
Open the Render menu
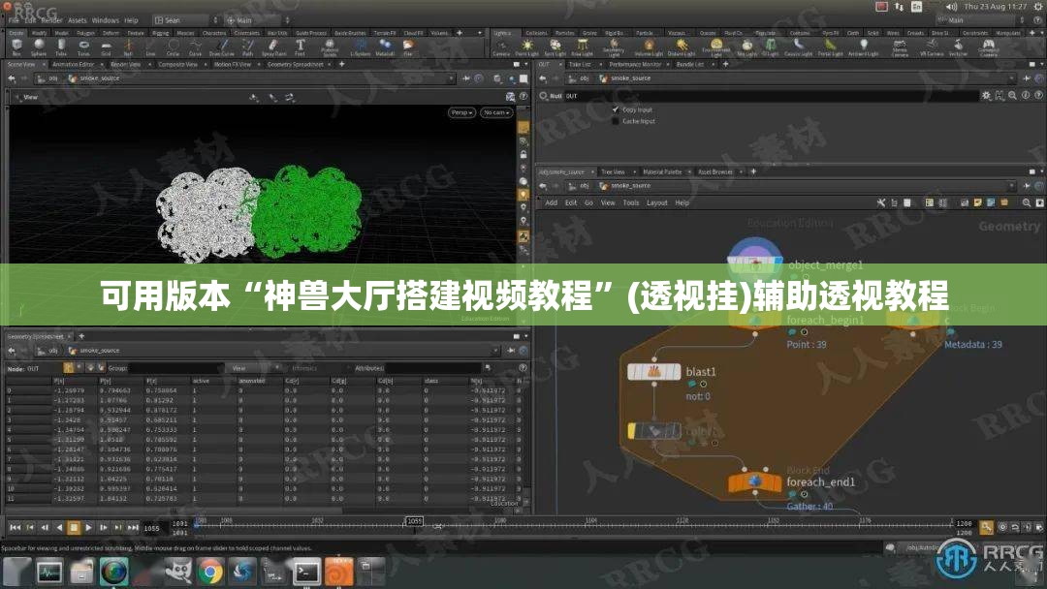[x=51, y=20]
